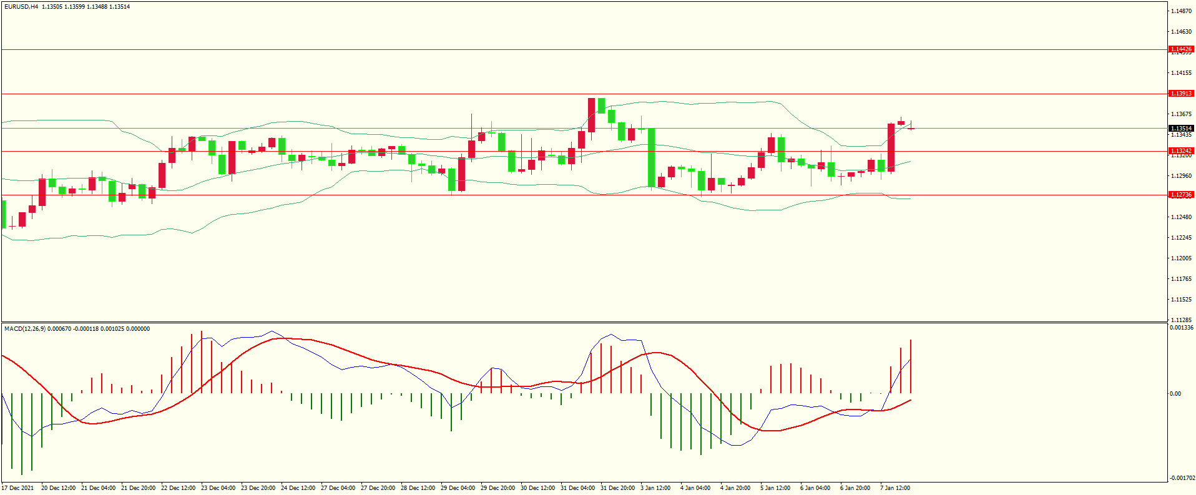Click the 1.12005 value on price scale
Image resolution: width=1196 pixels, height=495 pixels.
tap(1181, 258)
